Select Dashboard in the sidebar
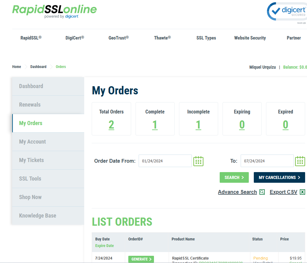 [x=48, y=86]
